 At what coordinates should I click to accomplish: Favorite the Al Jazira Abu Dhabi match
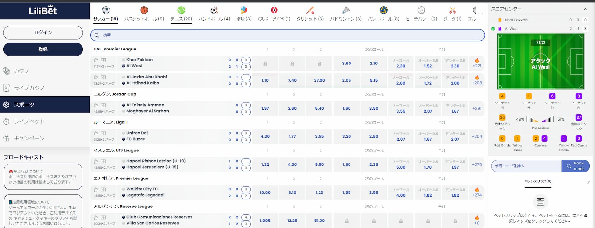pyautogui.click(x=96, y=77)
